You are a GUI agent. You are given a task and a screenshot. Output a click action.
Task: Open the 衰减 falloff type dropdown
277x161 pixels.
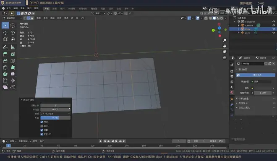(55, 114)
